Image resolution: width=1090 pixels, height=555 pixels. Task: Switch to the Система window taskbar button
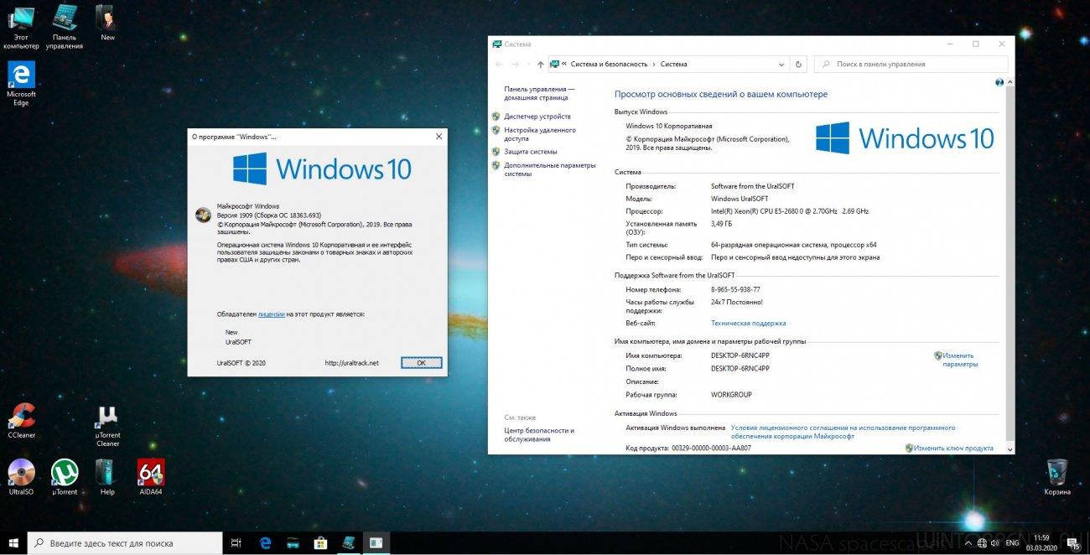(x=347, y=543)
